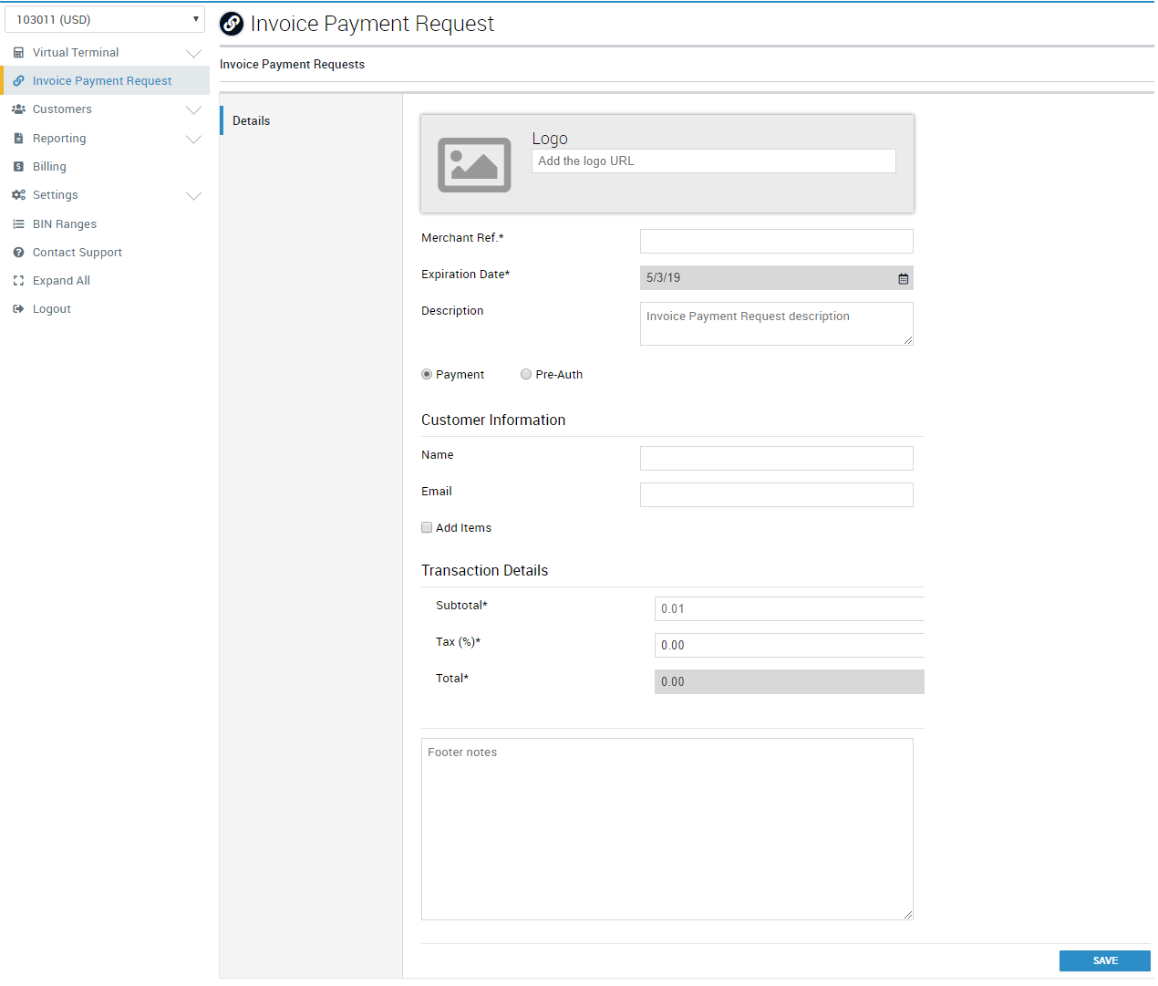Click the Billing dollar icon
This screenshot has height=986, width=1158.
pos(18,167)
